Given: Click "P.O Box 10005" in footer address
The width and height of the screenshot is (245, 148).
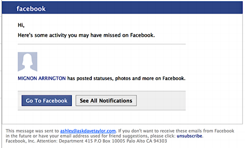Looking at the screenshot, I should (x=109, y=141).
